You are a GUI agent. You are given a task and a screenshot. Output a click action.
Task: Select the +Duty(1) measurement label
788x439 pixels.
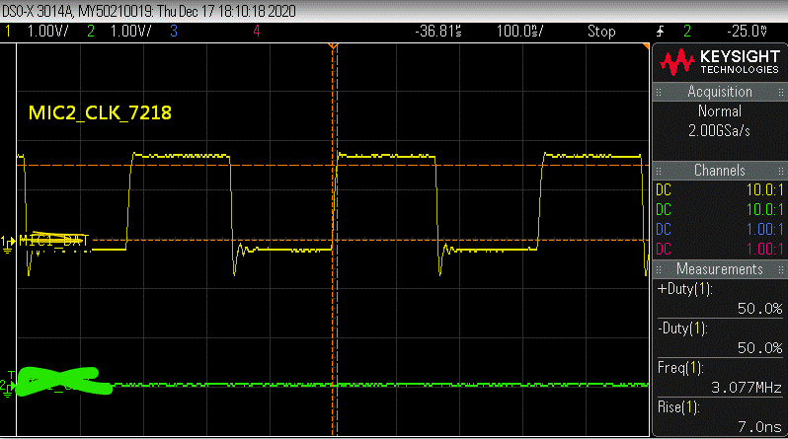[x=685, y=289]
